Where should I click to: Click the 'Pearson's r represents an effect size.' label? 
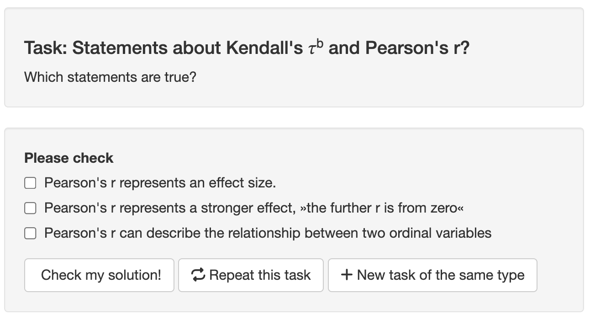[160, 183]
